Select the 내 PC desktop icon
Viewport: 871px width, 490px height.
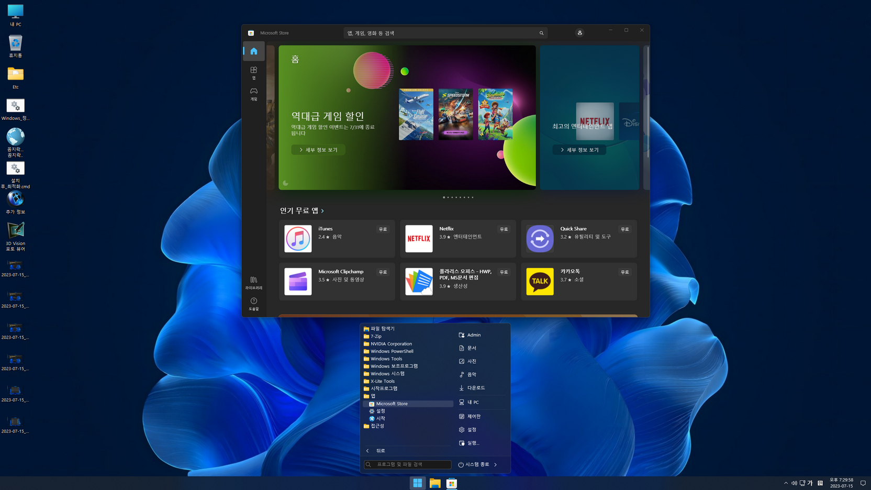click(15, 15)
